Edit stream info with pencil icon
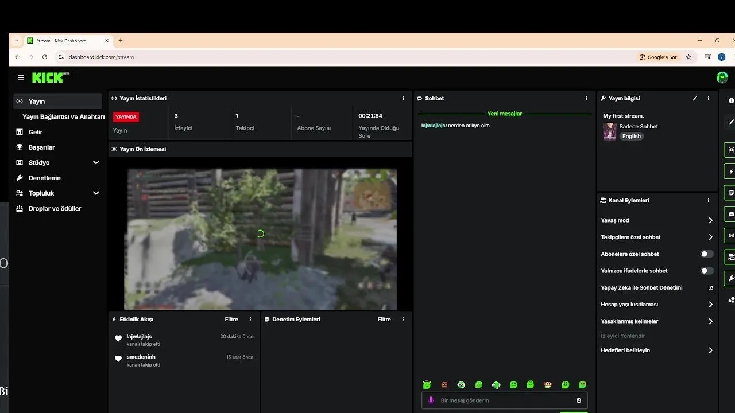The width and height of the screenshot is (735, 413). [695, 99]
